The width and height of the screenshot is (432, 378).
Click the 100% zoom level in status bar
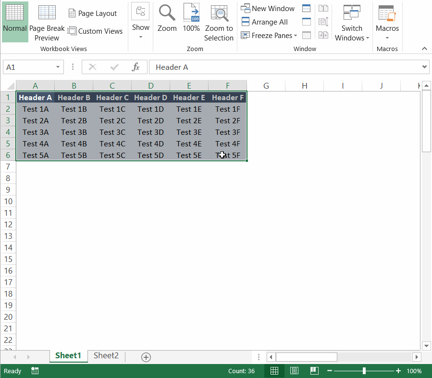pyautogui.click(x=414, y=371)
